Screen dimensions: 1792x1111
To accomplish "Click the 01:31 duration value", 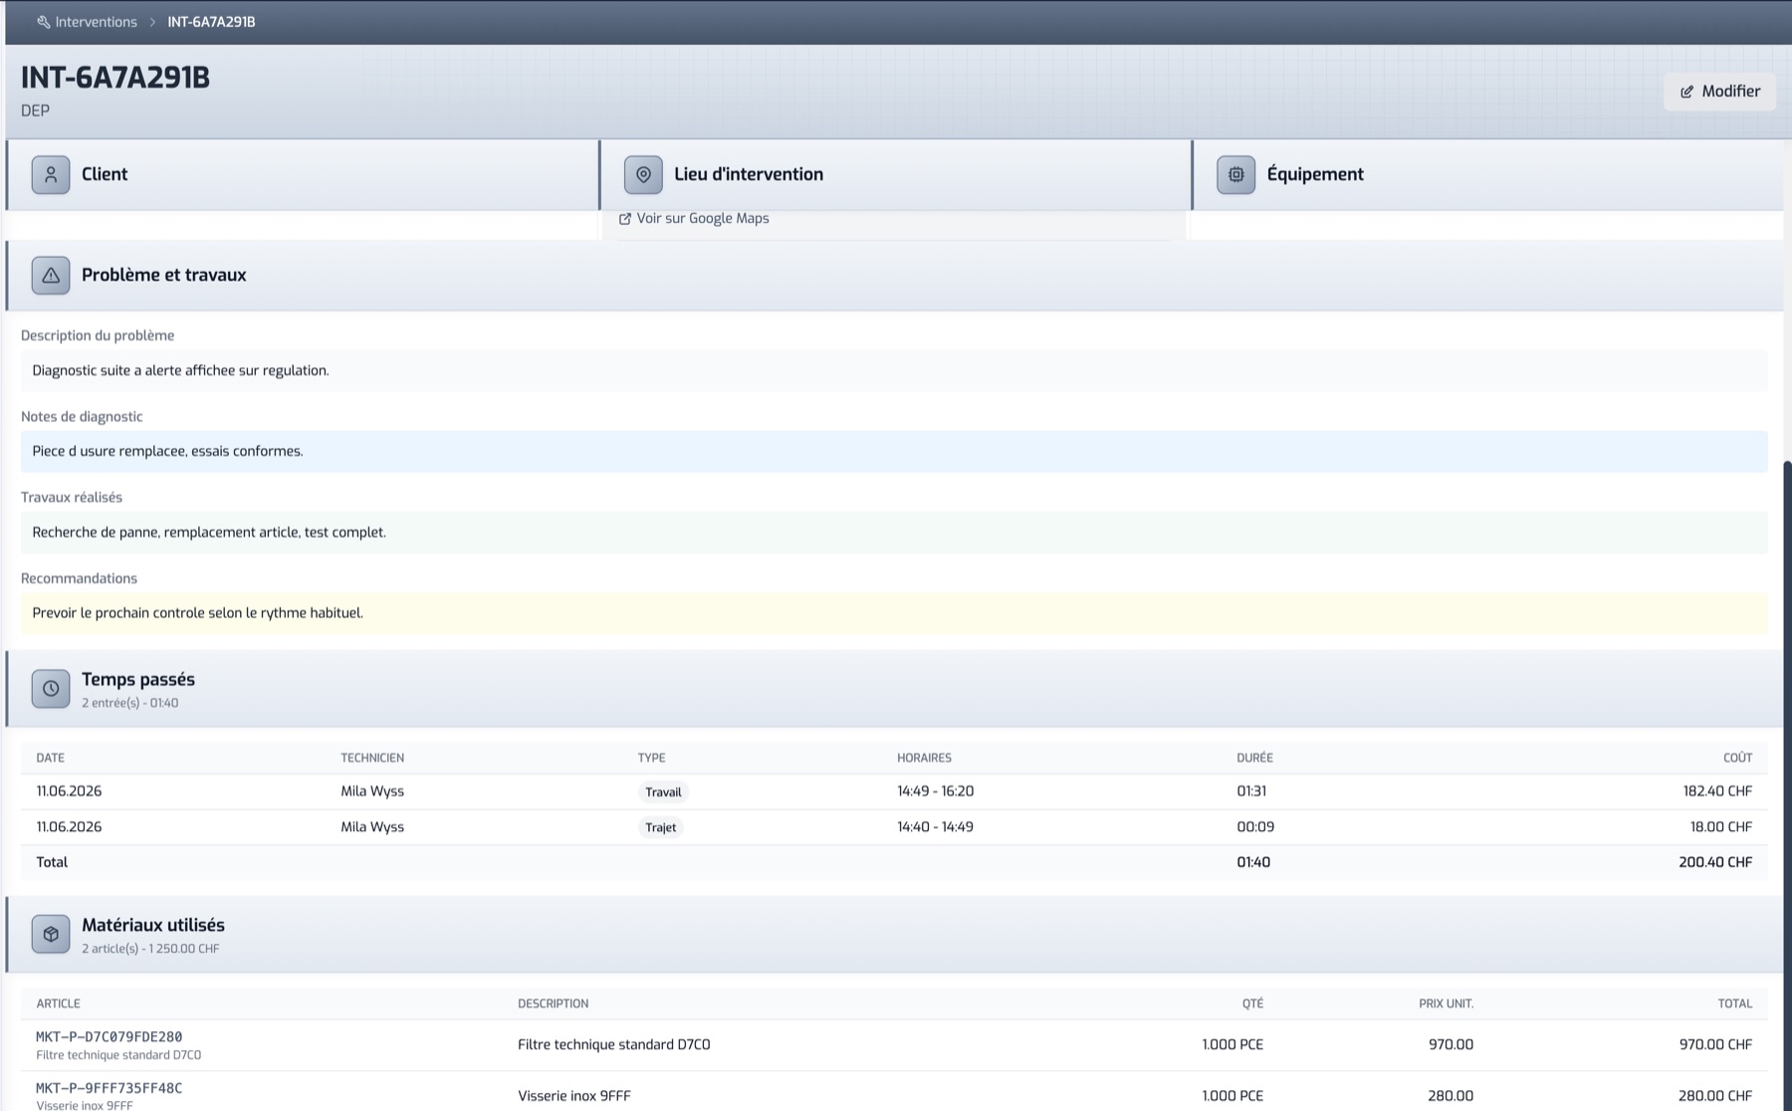I will (x=1251, y=791).
